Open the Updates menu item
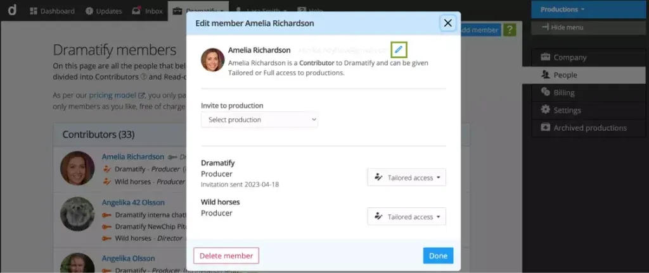The height and width of the screenshot is (273, 649). (x=103, y=11)
